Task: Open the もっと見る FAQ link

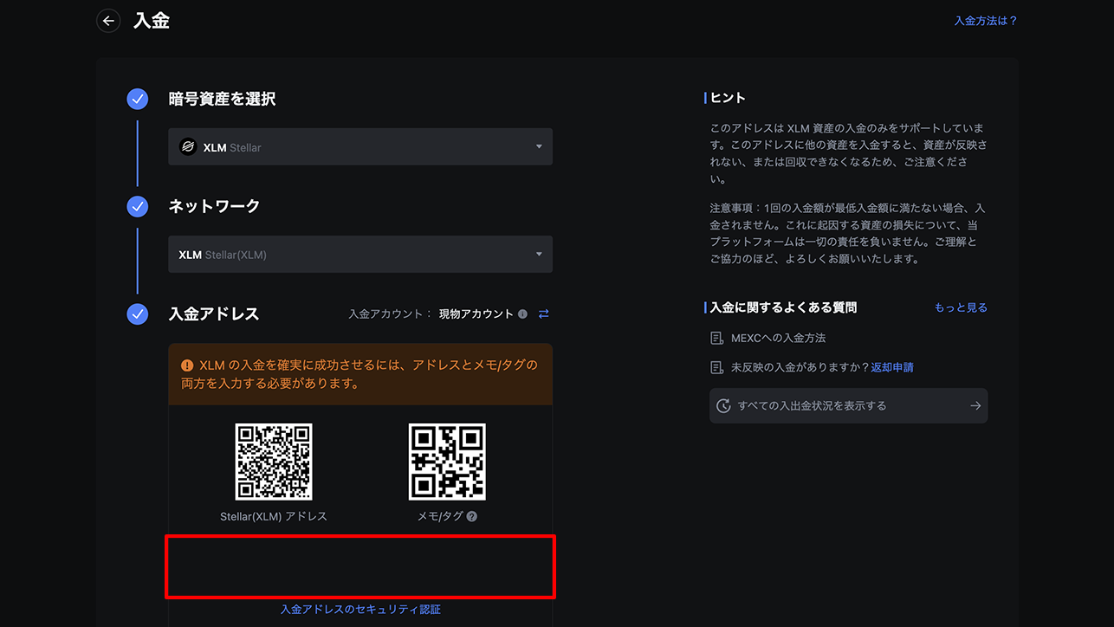Action: 961,307
